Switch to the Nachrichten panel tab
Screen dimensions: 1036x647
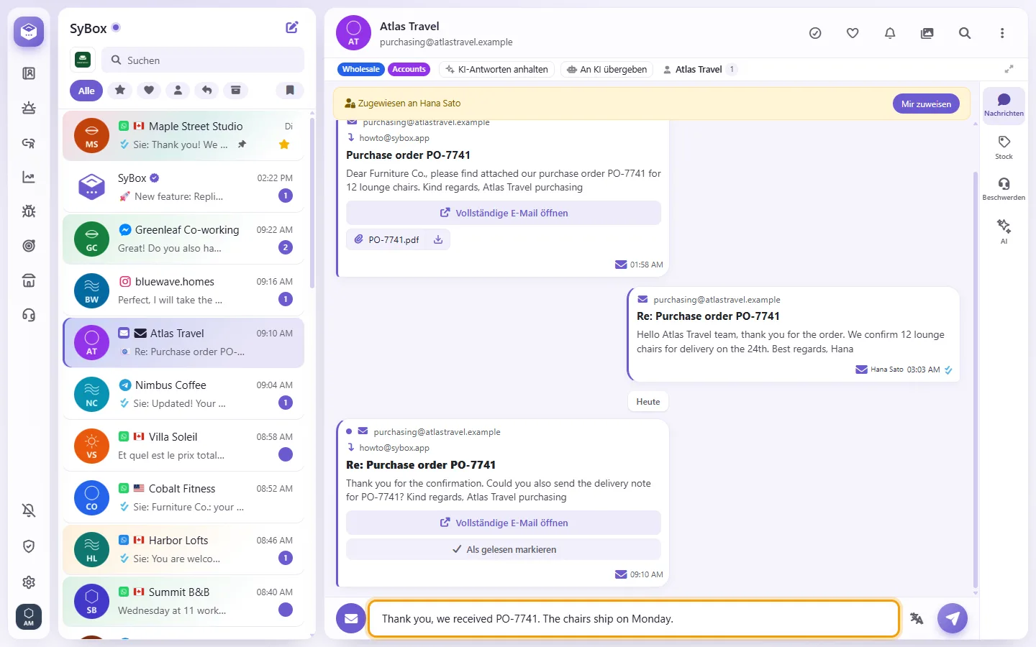1004,105
